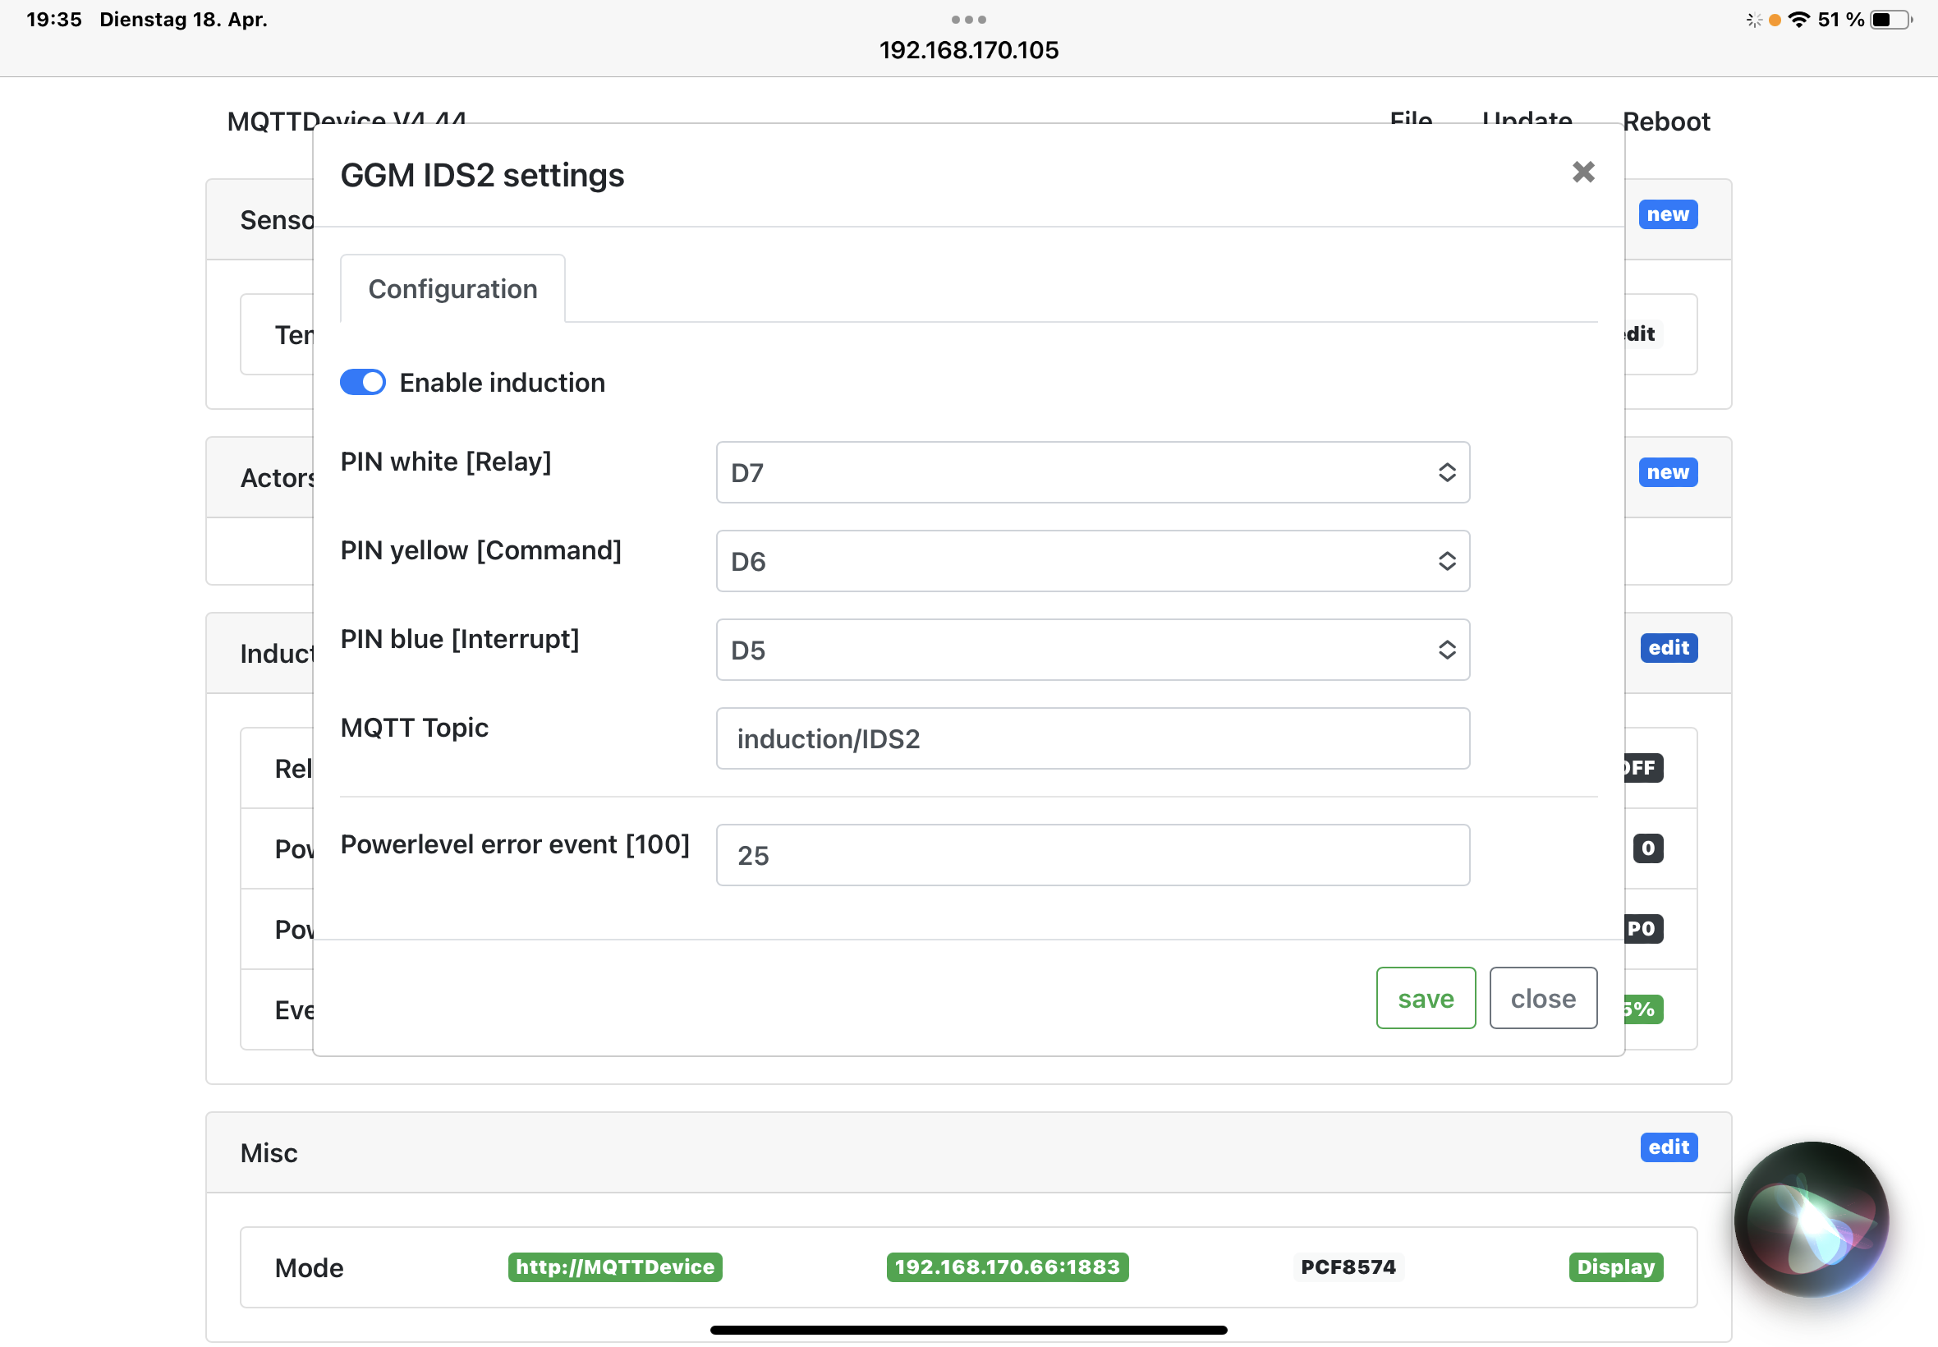Open the http://MQTTDevice link badge

click(614, 1266)
